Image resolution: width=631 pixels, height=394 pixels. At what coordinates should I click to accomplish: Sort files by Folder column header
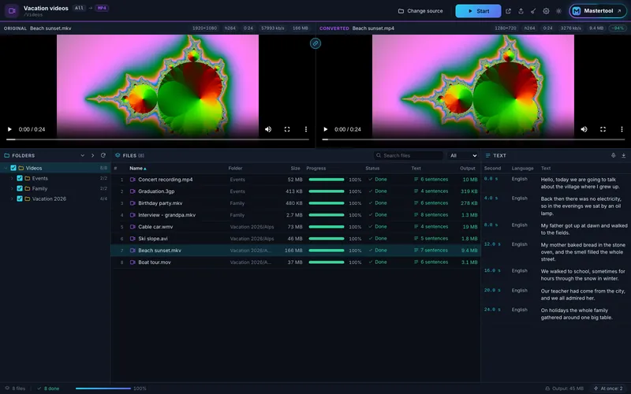[x=235, y=169]
